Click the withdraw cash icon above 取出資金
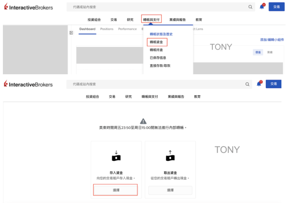This screenshot has width=288, height=203. (170, 156)
